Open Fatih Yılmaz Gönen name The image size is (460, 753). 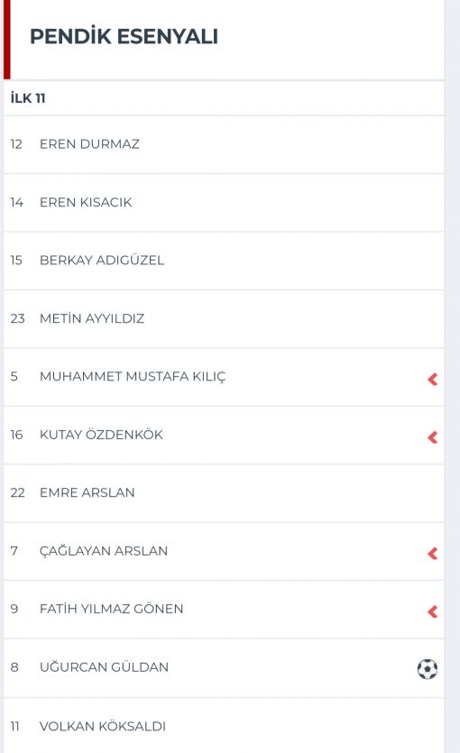[x=112, y=609]
